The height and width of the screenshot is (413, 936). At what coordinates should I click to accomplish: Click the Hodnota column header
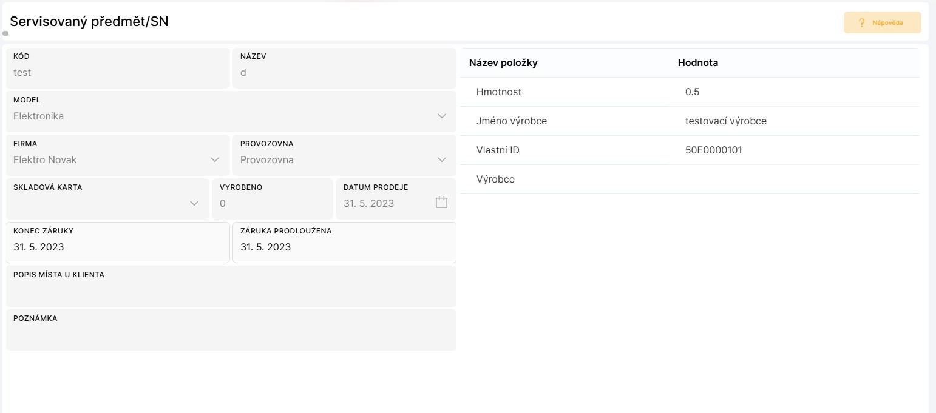(x=698, y=63)
